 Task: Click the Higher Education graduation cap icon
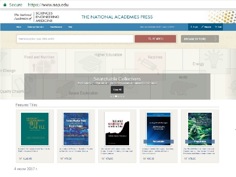tap(90, 64)
